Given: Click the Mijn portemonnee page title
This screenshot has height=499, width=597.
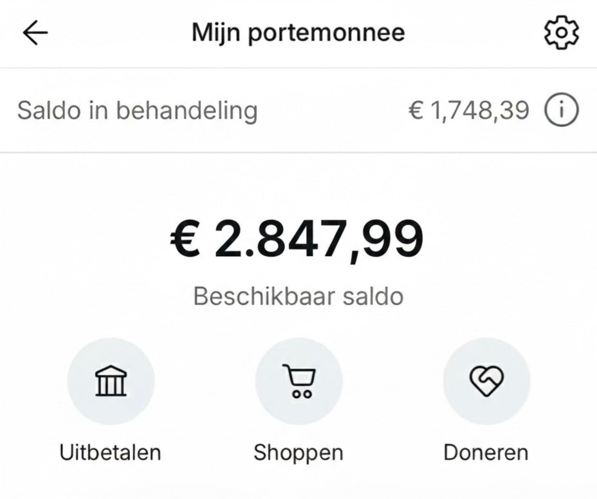Looking at the screenshot, I should [298, 33].
